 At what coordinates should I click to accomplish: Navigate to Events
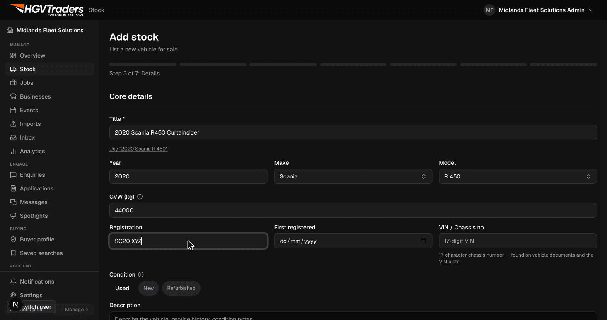click(x=50, y=110)
